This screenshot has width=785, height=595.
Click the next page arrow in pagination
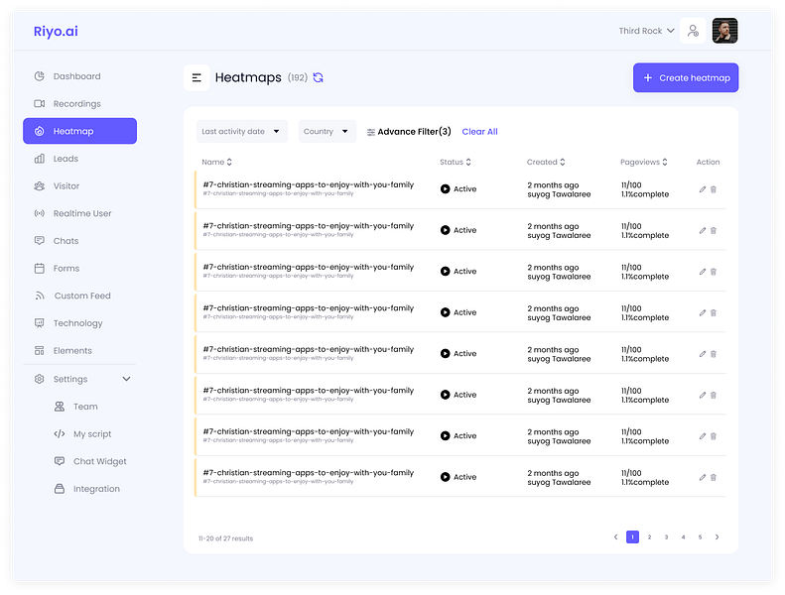tap(717, 536)
